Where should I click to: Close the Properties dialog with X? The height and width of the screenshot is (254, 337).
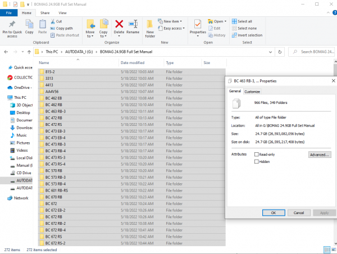click(x=333, y=81)
